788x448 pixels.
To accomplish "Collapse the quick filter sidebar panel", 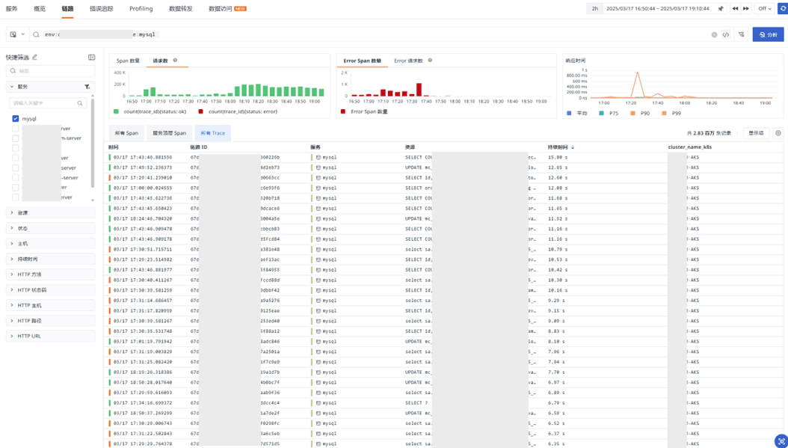I will (x=91, y=57).
